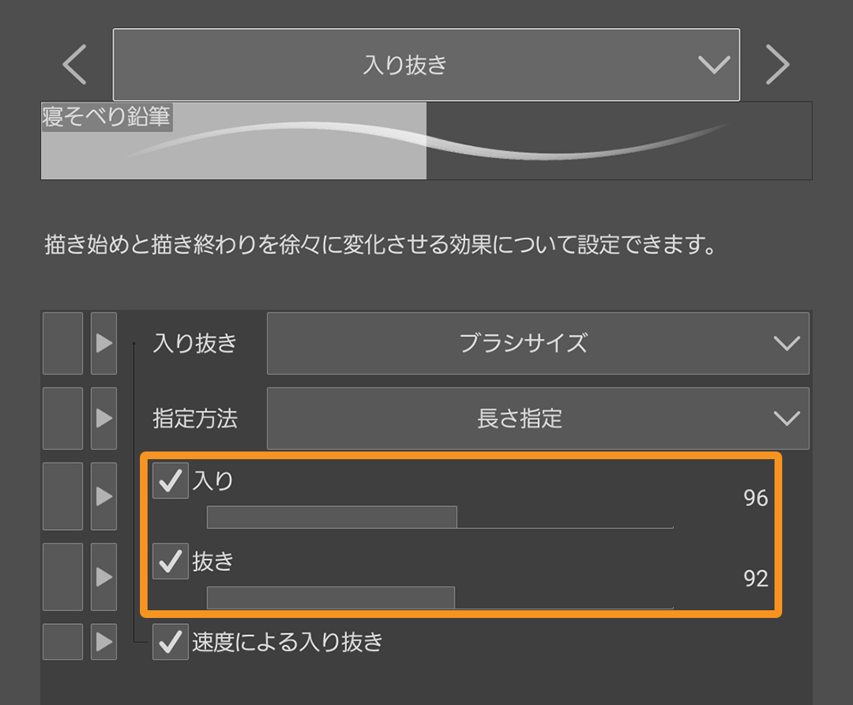Toggle the show-in-palette box for 入り row
This screenshot has width=853, height=705.
click(x=62, y=496)
